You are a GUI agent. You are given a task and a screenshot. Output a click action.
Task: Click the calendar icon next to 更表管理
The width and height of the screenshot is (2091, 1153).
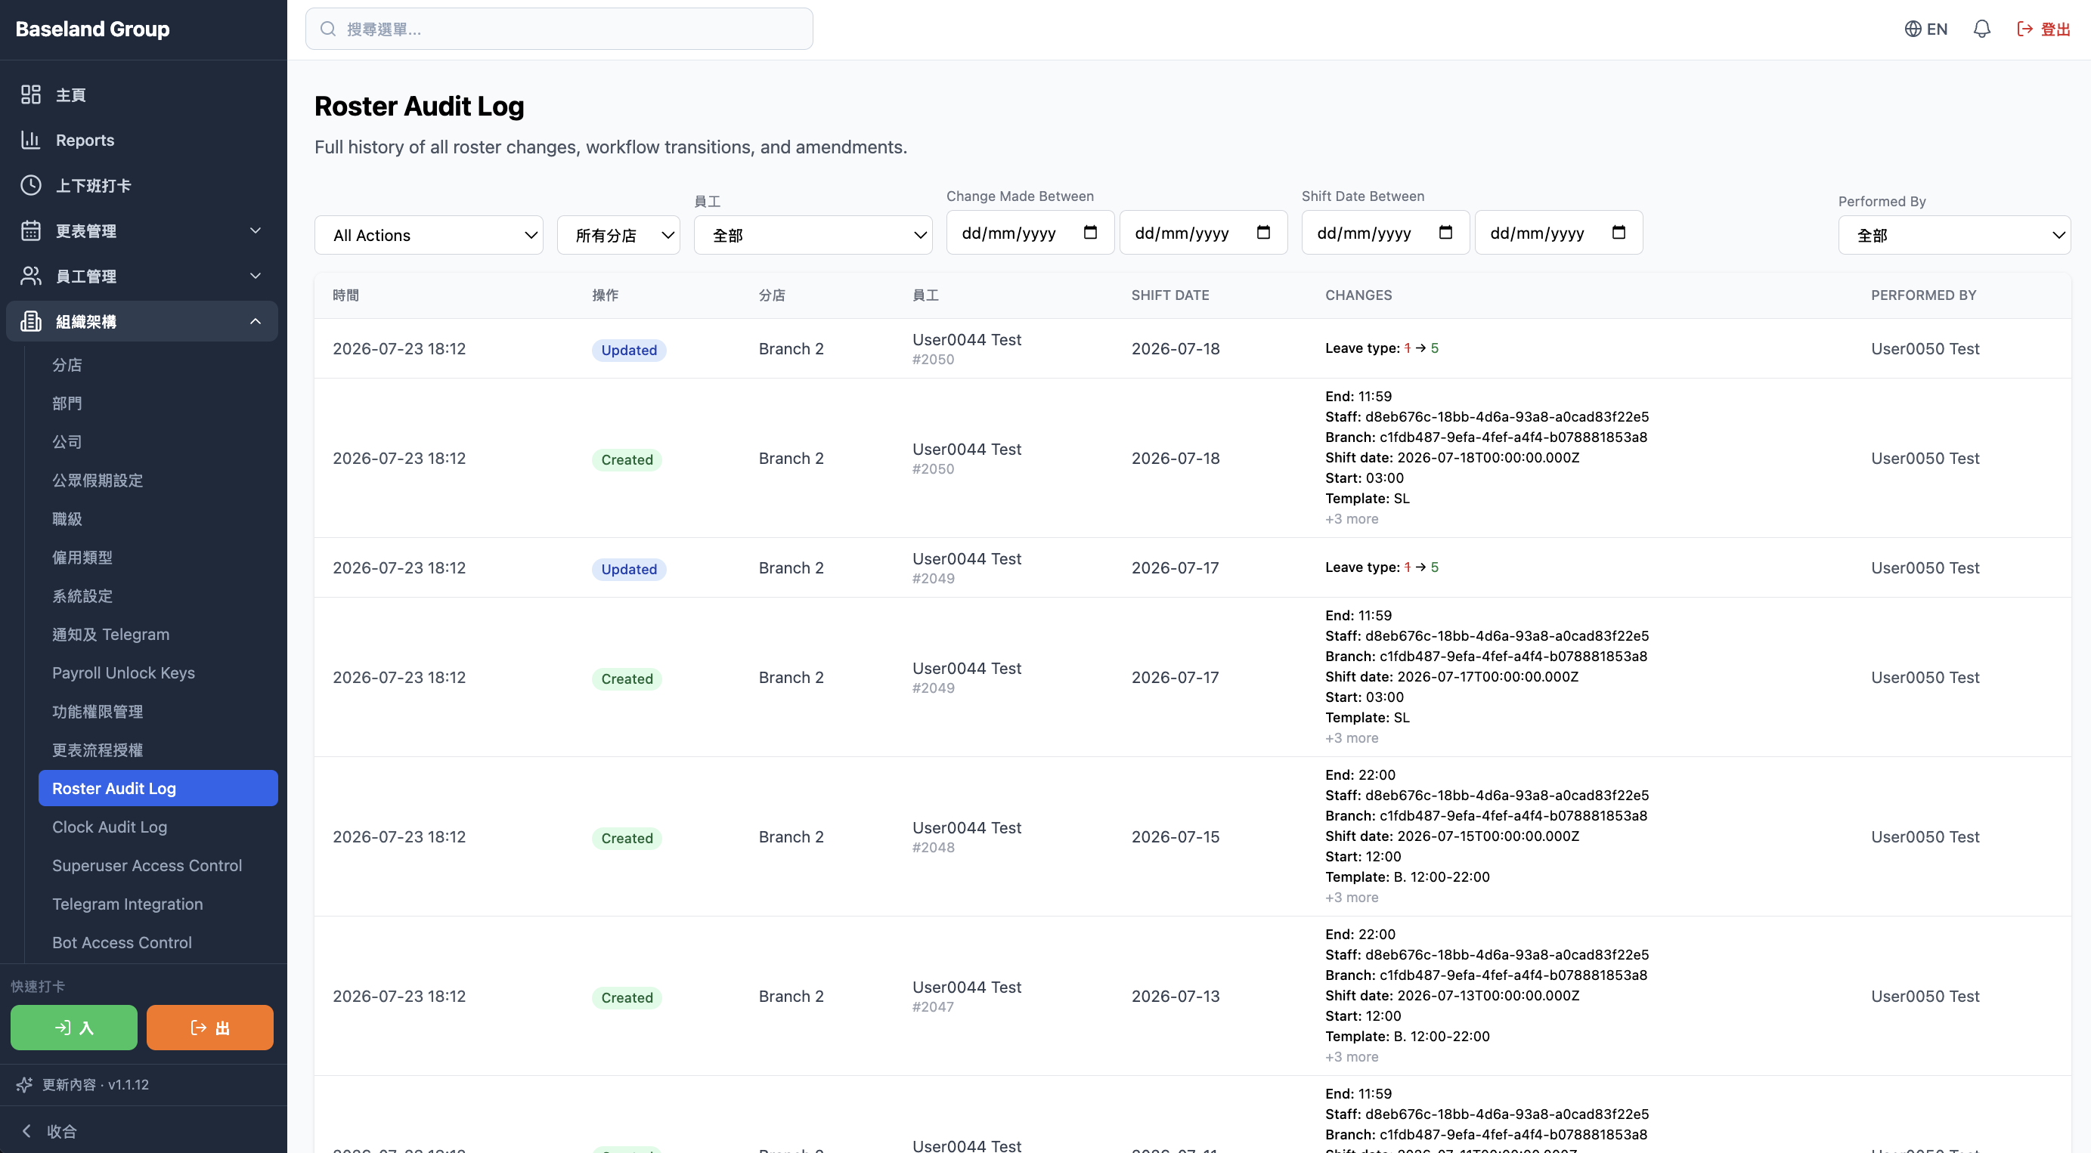tap(31, 231)
